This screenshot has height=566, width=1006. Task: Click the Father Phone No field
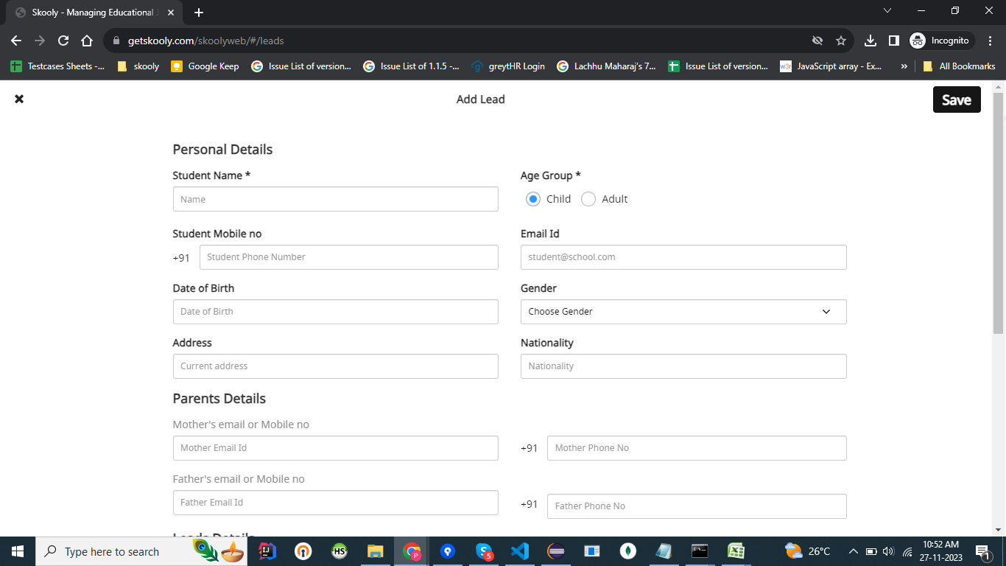tap(697, 506)
